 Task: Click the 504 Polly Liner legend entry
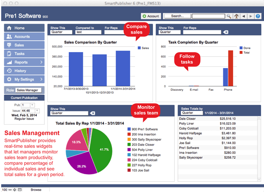click(x=140, y=150)
